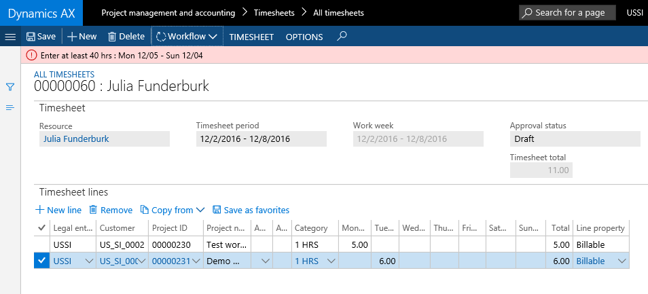Go back to ALL TIMESHEETS
This screenshot has width=648, height=294.
(x=64, y=74)
